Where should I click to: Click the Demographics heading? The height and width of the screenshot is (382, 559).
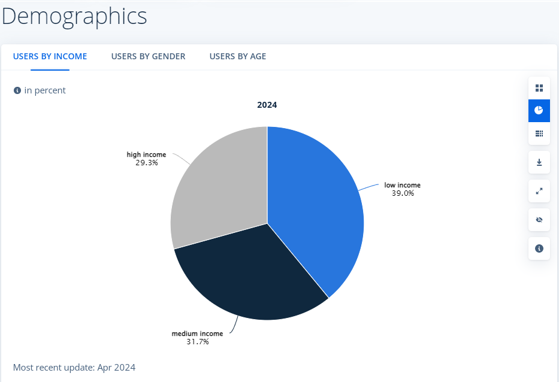pos(74,16)
